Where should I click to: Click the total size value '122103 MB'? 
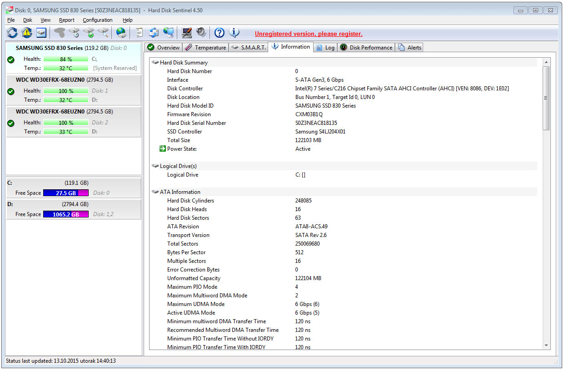(x=308, y=140)
